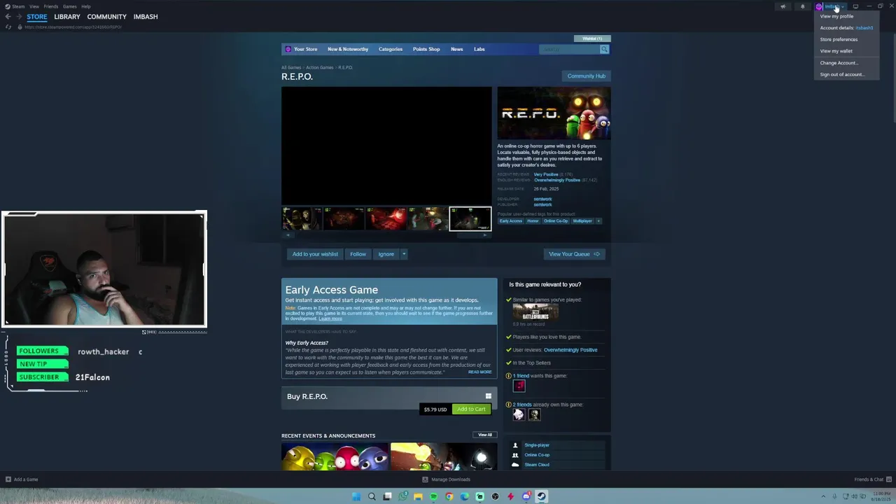Click the Early Access tag
Screen dimensions: 896x504
[x=511, y=221]
